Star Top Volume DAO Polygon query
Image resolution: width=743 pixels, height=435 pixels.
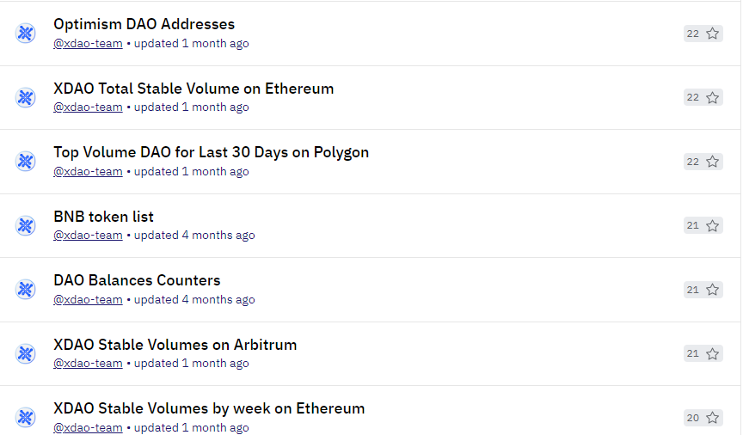(x=712, y=162)
